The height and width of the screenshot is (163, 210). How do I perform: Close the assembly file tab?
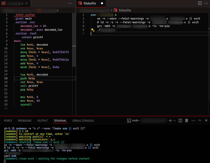26,3
